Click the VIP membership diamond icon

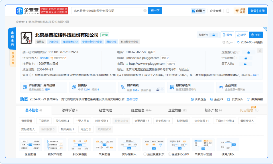(x=237, y=11)
